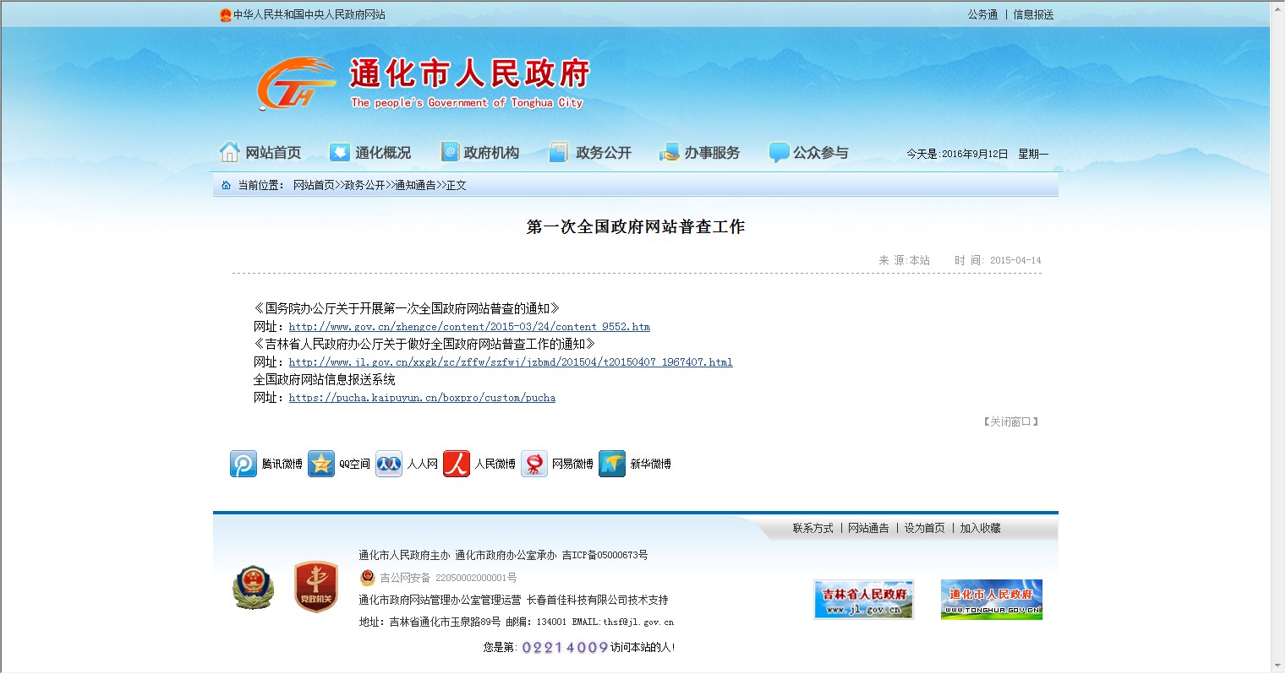Click the 人人网 share icon
Viewport: 1286px width, 674px height.
pos(389,464)
